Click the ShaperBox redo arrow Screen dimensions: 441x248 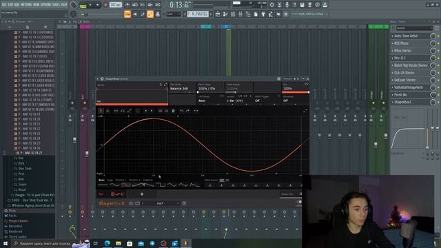[x=188, y=111]
